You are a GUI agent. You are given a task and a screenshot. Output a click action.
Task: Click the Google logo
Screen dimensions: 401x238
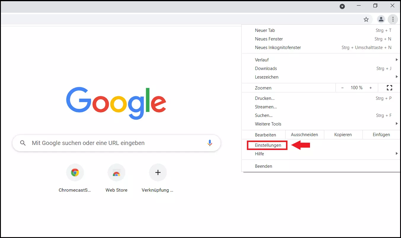(116, 103)
